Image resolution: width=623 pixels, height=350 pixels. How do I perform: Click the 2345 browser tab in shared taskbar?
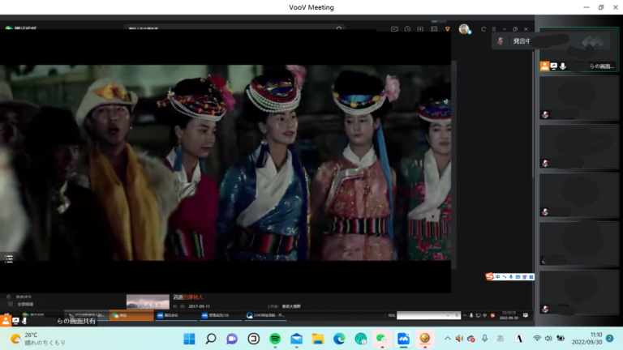click(x=265, y=315)
